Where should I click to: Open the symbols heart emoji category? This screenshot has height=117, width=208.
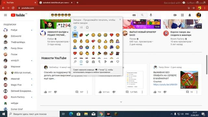point(118,62)
